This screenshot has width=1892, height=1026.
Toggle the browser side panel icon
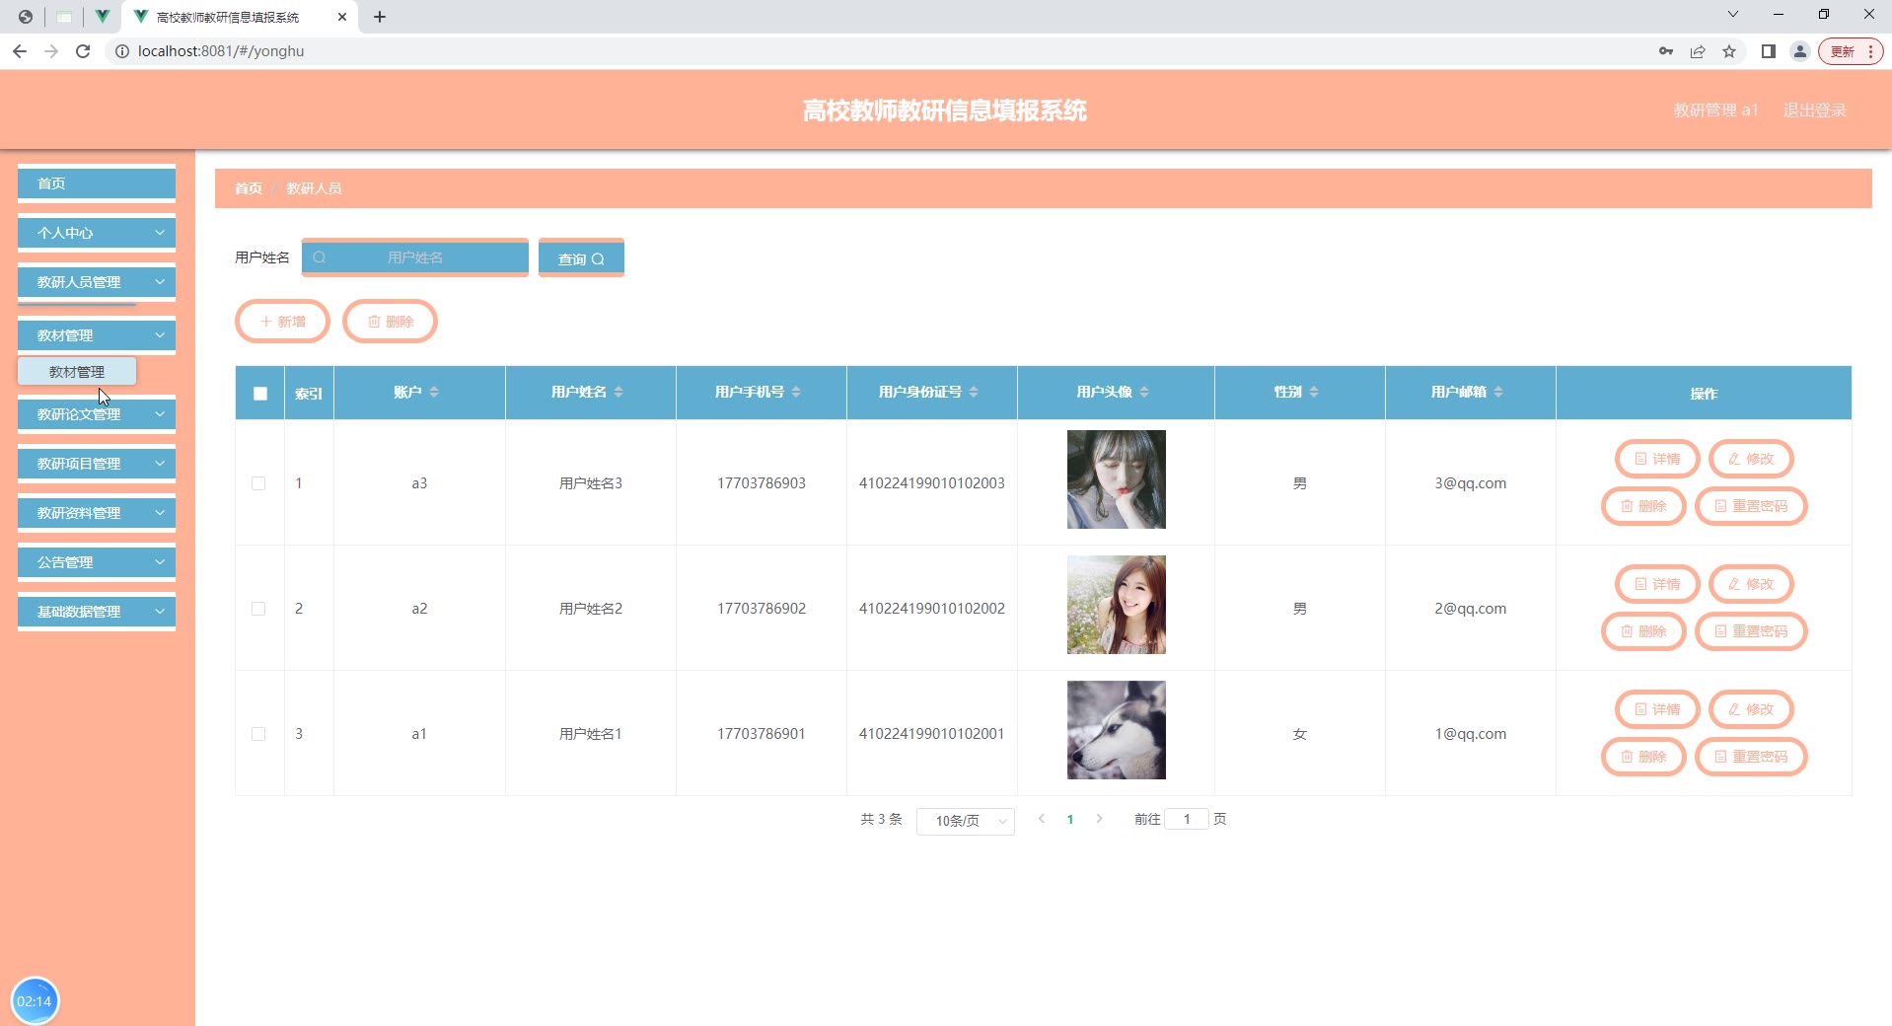pos(1769,51)
